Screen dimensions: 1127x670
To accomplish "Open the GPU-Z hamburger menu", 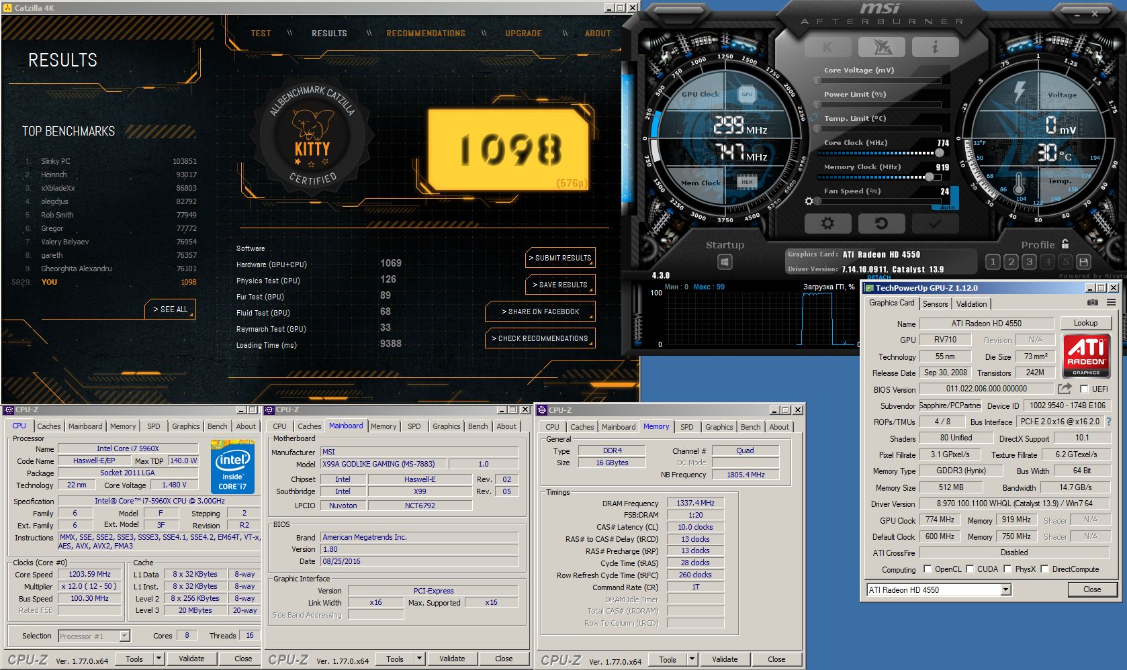I will click(x=1112, y=303).
